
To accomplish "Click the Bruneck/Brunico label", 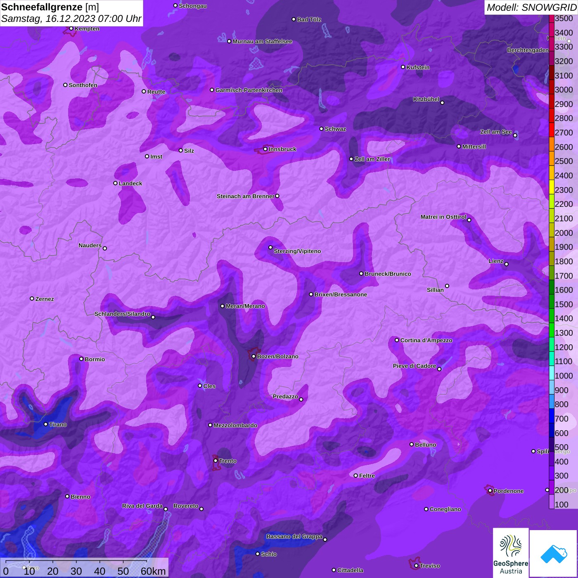I will tap(388, 274).
